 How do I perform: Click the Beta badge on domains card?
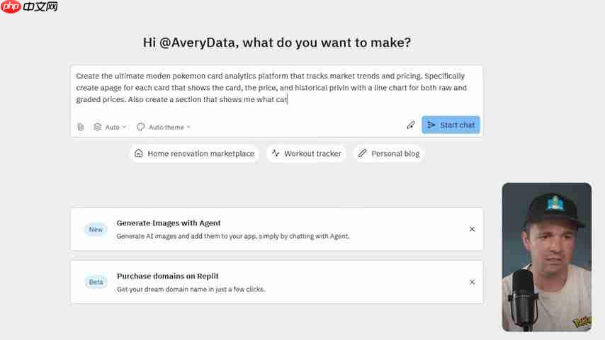pyautogui.click(x=96, y=282)
